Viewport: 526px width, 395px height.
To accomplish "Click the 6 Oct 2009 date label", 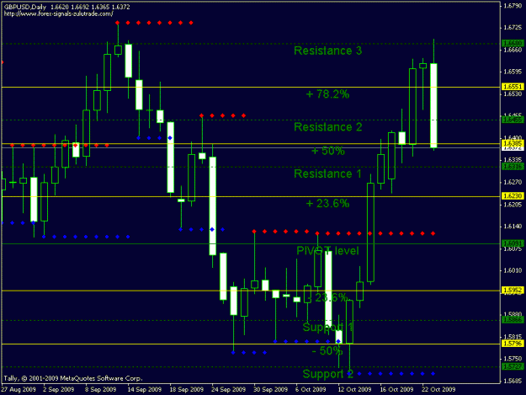I will click(311, 389).
